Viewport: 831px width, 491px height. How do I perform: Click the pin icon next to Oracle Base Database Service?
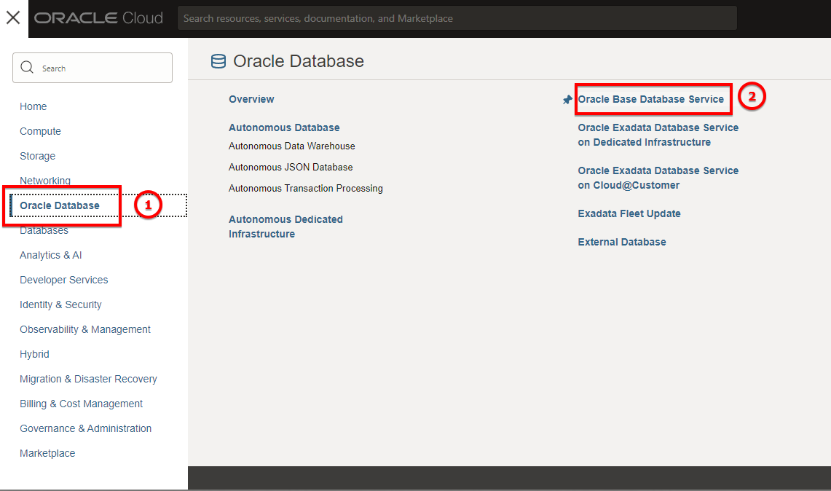click(x=567, y=100)
